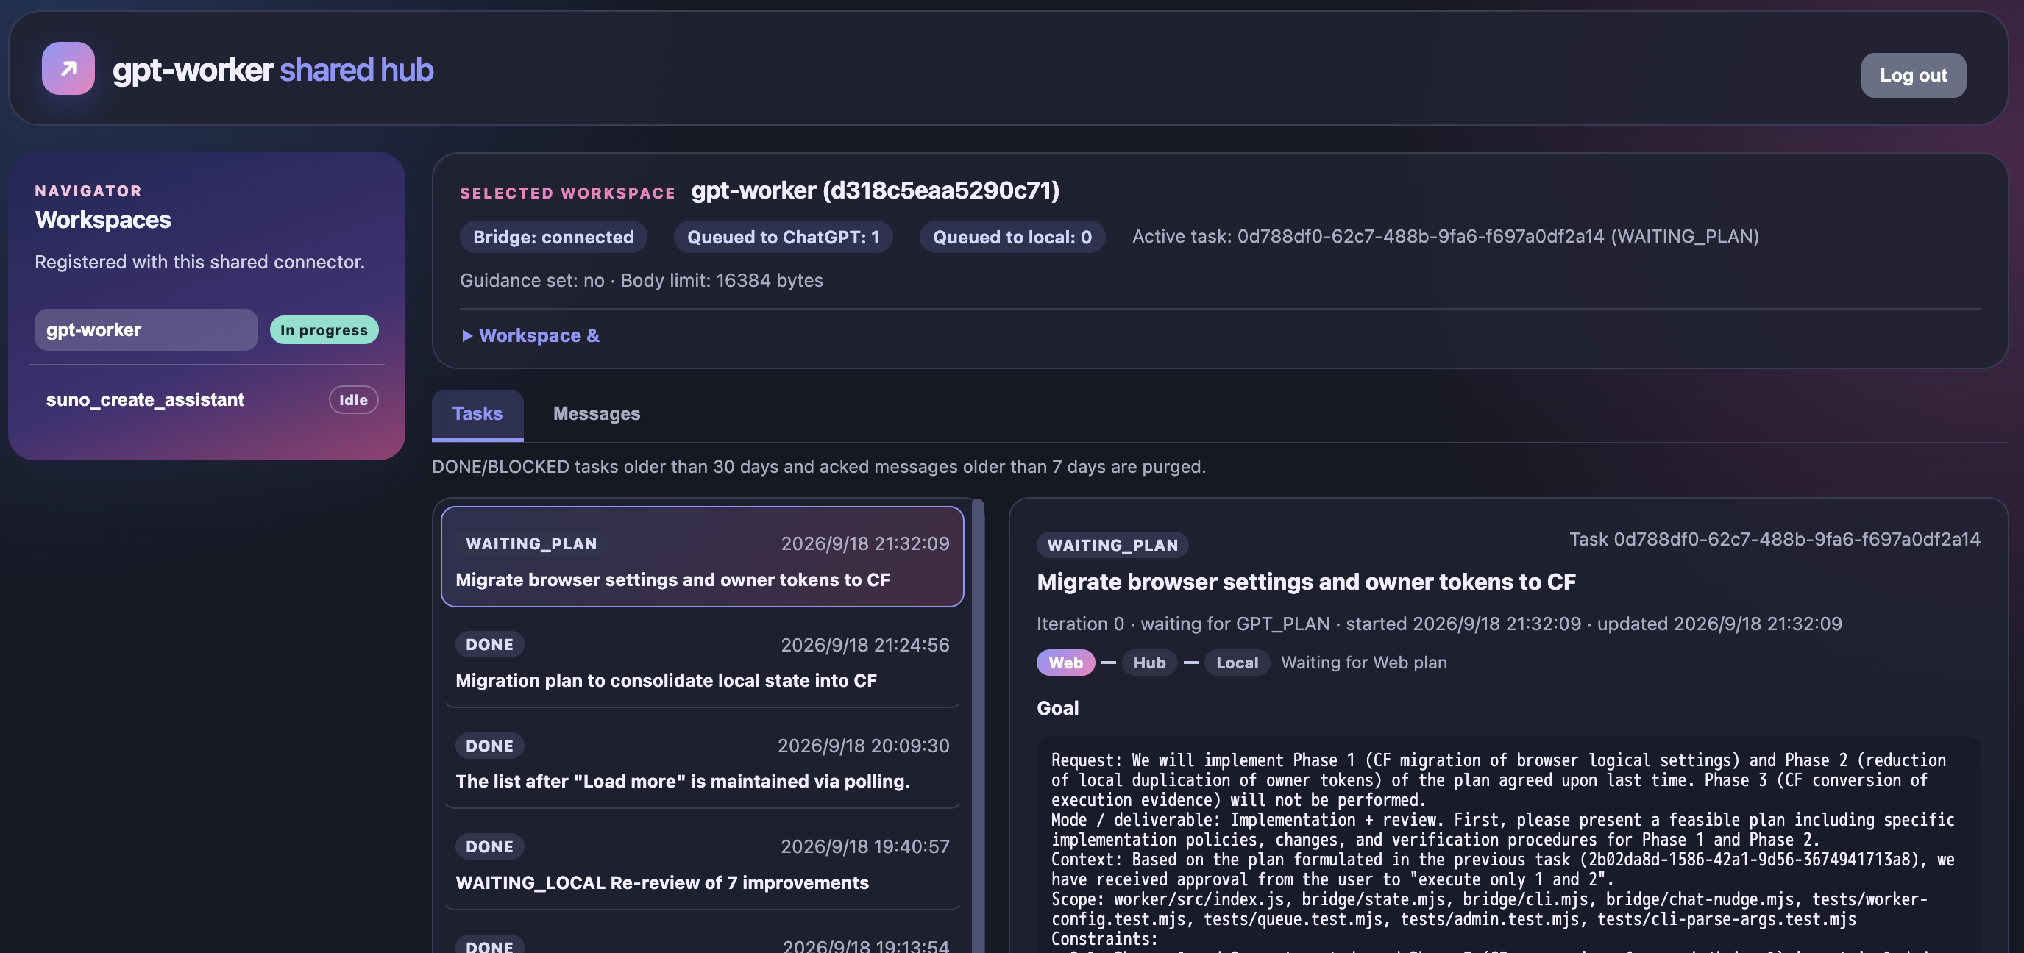This screenshot has height=953, width=2024.
Task: Click the task list scrollbar
Action: tap(978, 725)
